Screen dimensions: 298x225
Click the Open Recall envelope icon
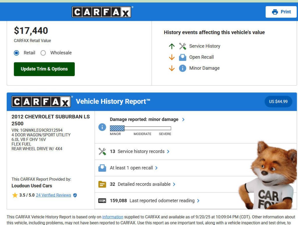[182, 57]
